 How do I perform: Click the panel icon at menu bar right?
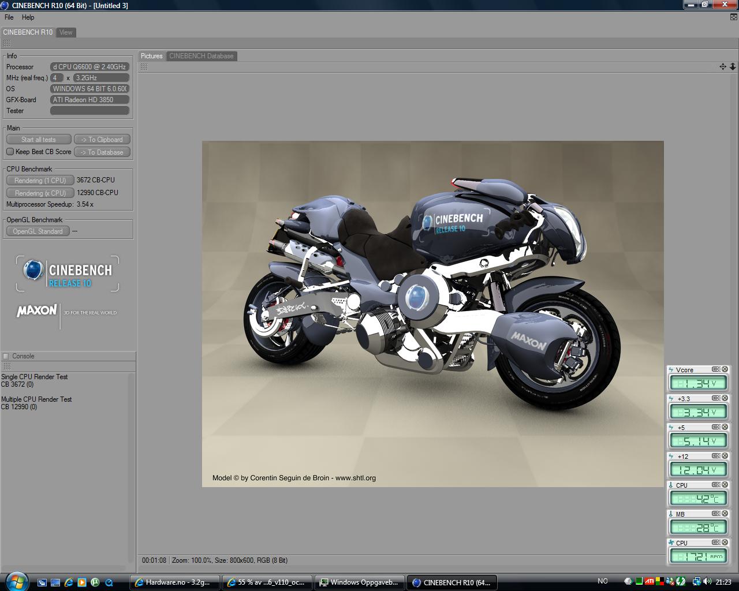tap(734, 17)
